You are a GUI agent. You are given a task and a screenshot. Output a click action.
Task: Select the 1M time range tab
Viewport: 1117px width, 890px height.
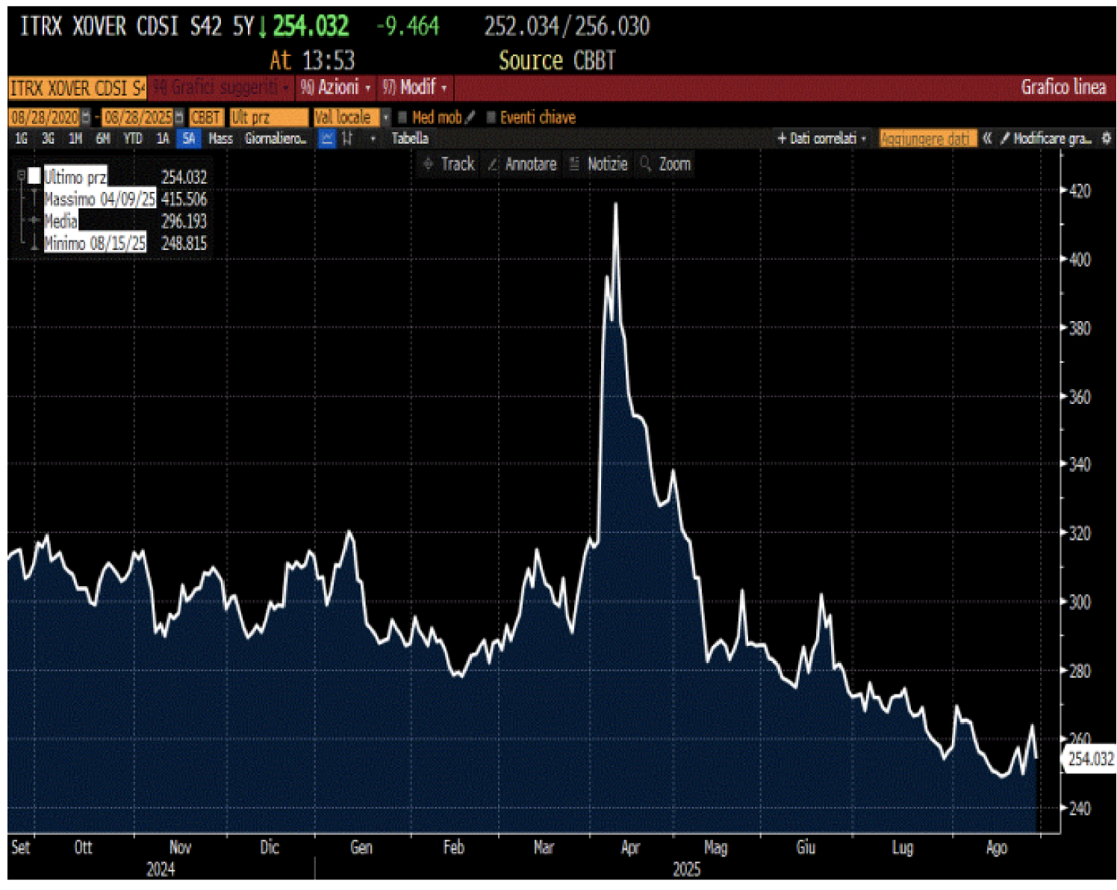pyautogui.click(x=75, y=139)
